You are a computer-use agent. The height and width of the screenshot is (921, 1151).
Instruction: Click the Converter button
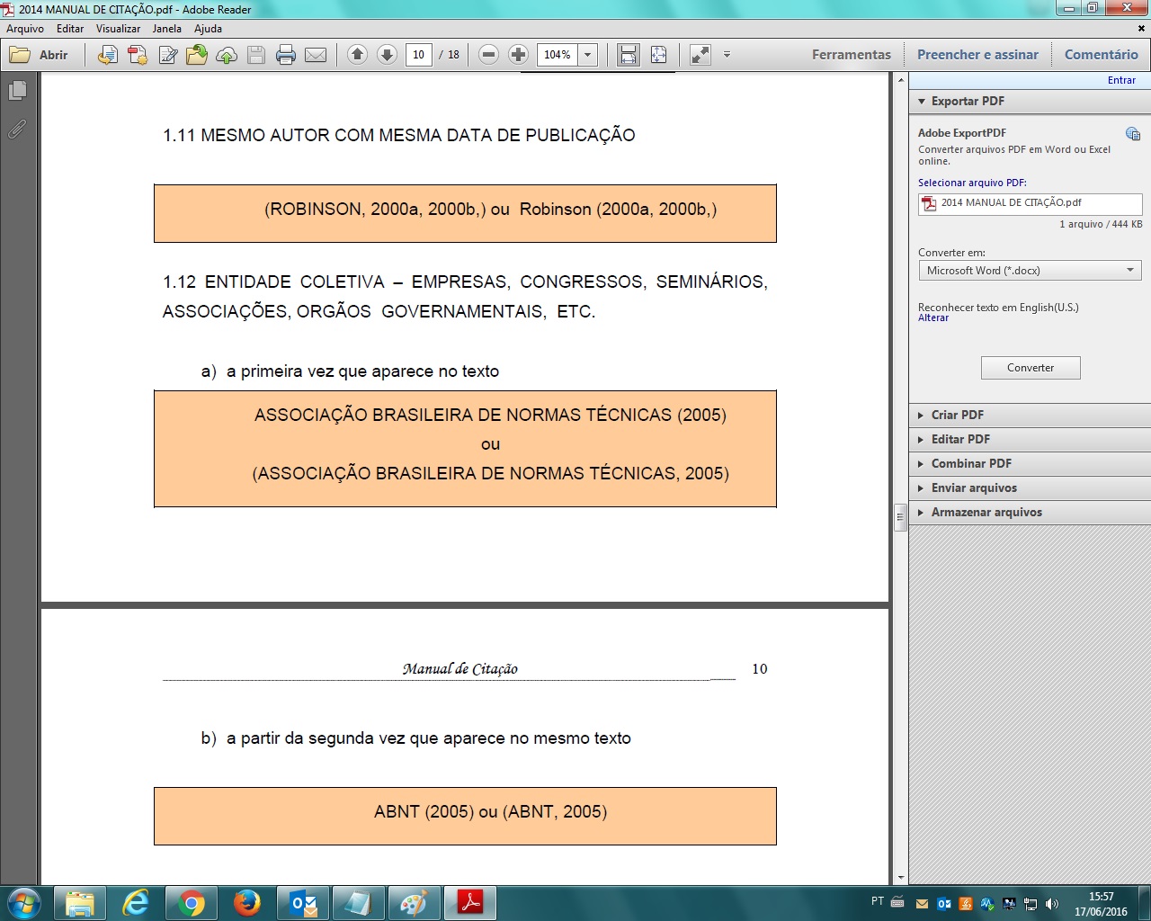click(x=1031, y=368)
